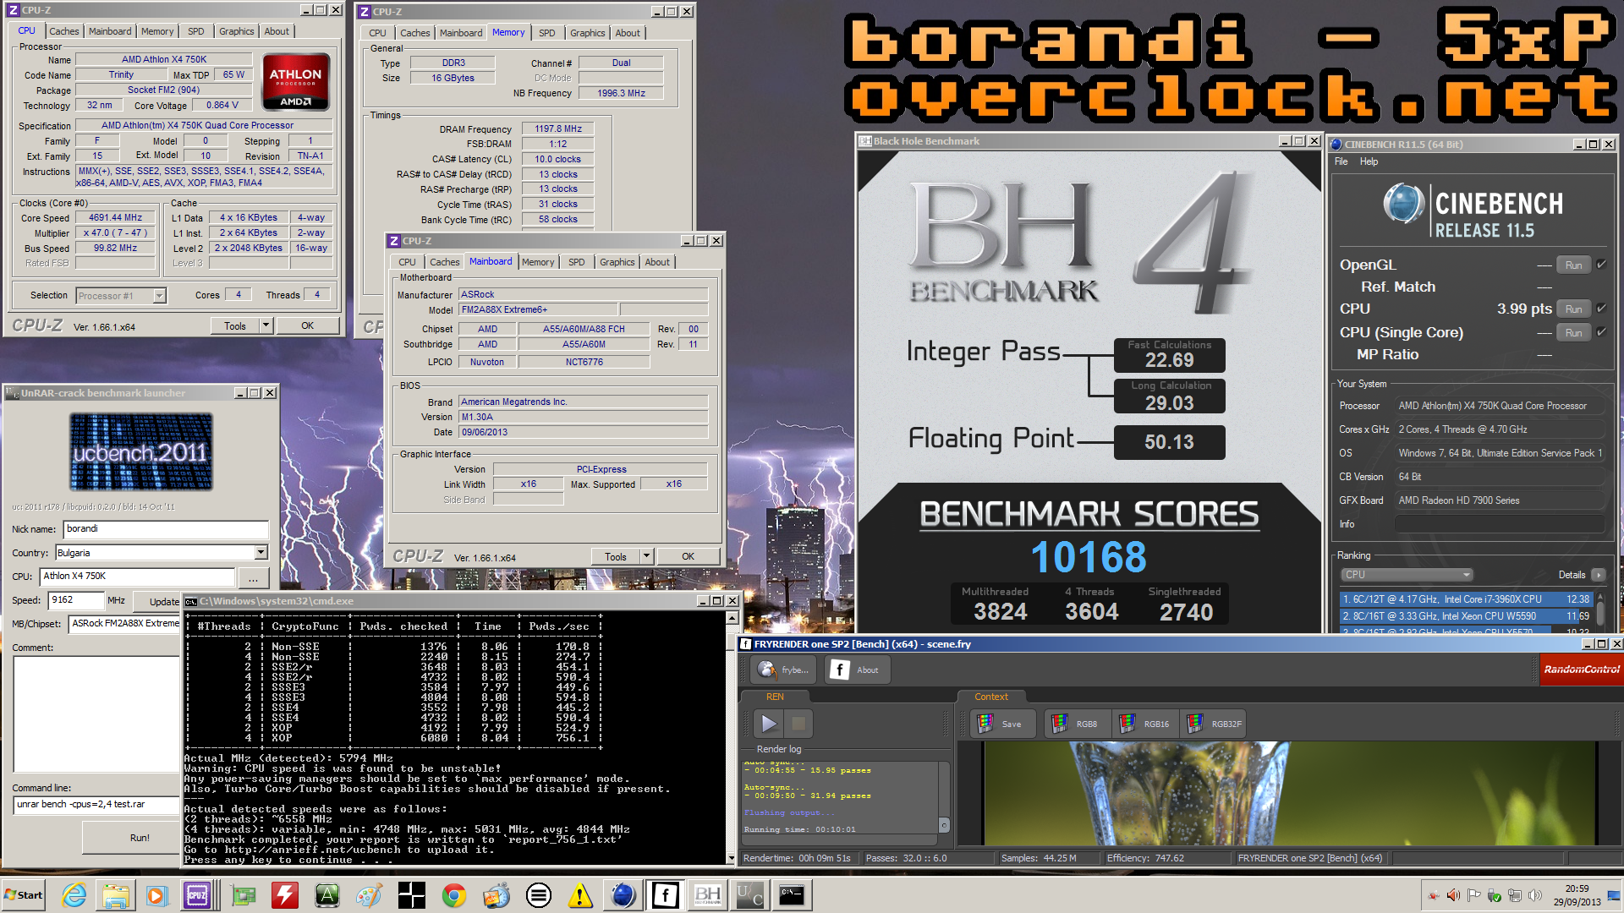Expand the Details arrow in Cinebench Ranking
This screenshot has width=1624, height=913.
[x=1598, y=575]
